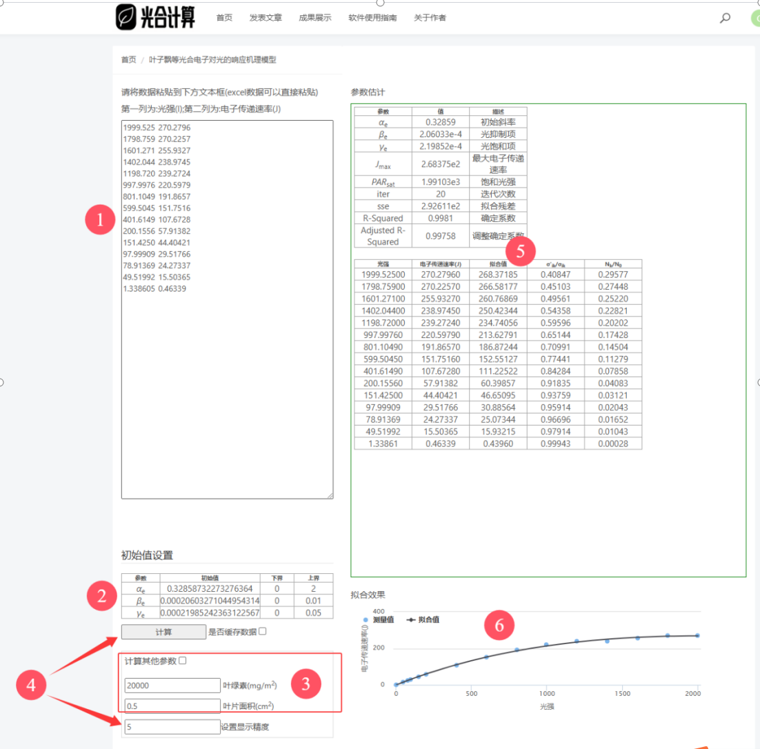Click the 首页 breadcrumb link
Image resolution: width=760 pixels, height=749 pixels.
click(x=129, y=60)
